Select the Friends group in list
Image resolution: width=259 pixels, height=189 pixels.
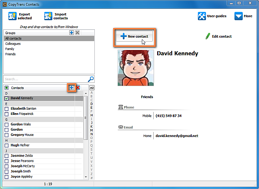(x=49, y=54)
